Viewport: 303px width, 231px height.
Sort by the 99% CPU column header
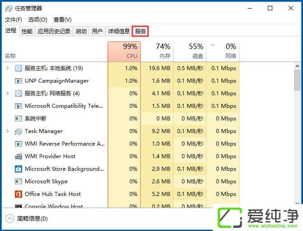(124, 51)
